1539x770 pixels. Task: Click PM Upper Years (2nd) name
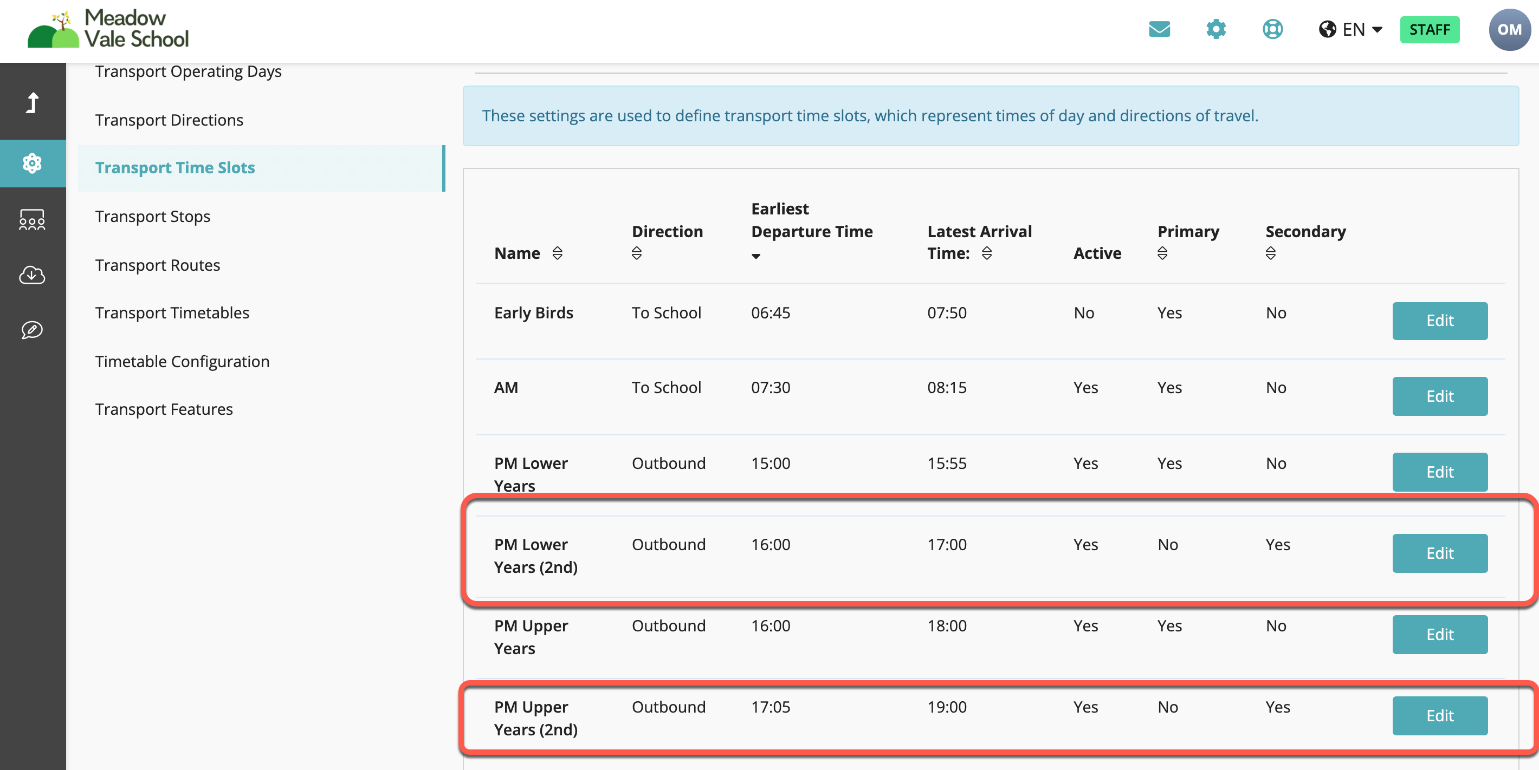click(535, 718)
